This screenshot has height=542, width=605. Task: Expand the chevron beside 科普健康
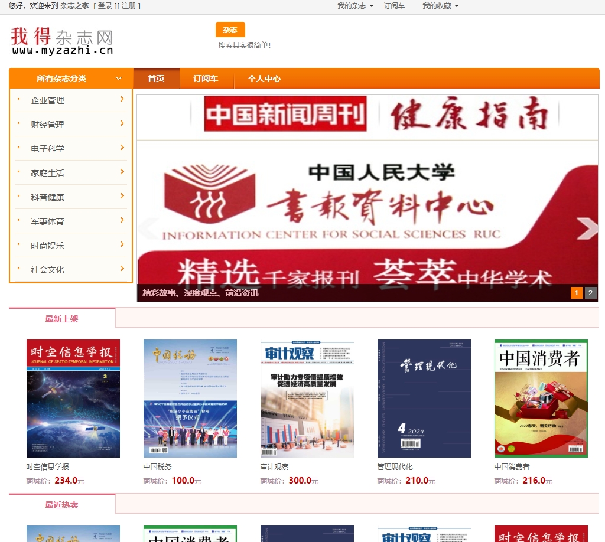[x=122, y=196]
